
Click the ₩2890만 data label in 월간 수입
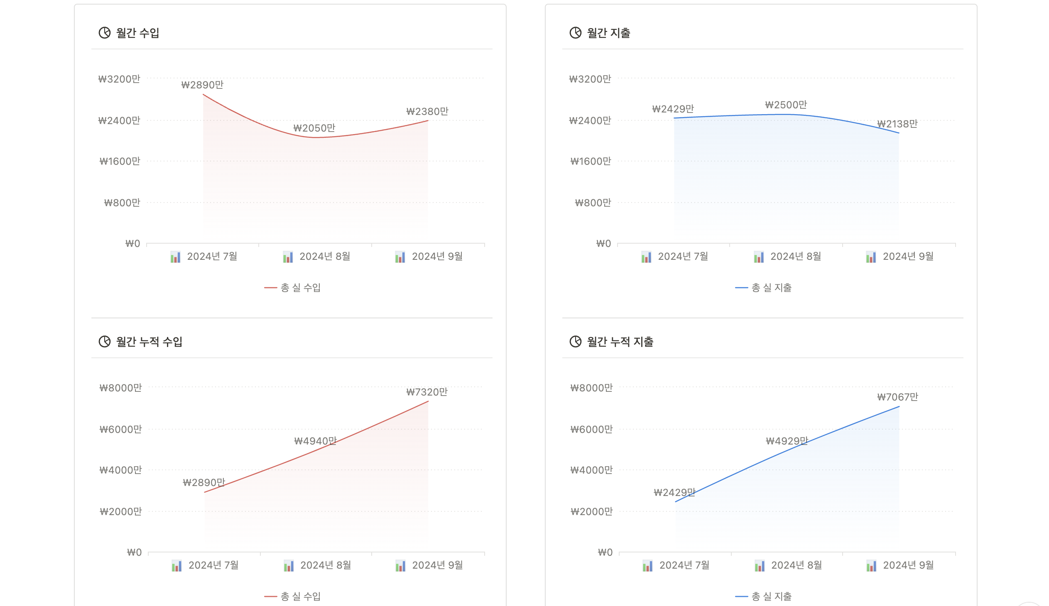202,85
